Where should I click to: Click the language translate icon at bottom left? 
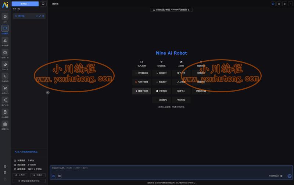coord(5,179)
